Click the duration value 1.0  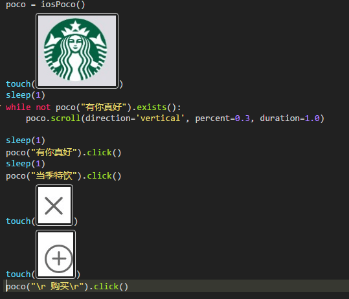(x=312, y=118)
